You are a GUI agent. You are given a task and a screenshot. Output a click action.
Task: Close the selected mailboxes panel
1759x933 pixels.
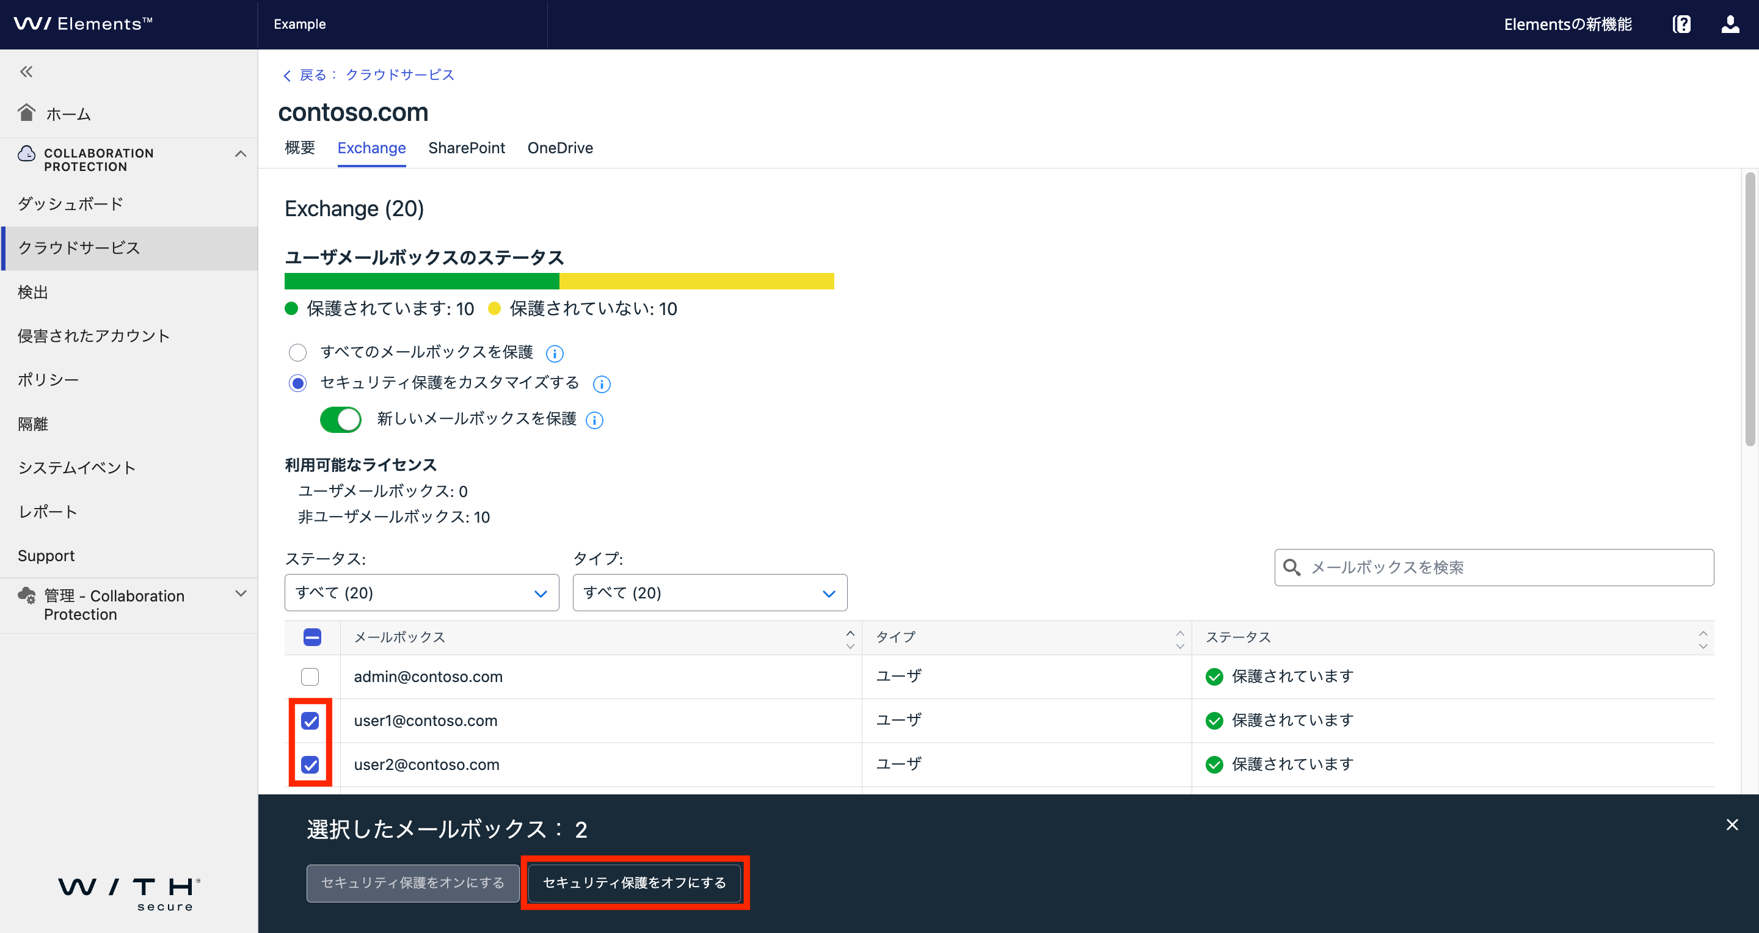(x=1732, y=824)
